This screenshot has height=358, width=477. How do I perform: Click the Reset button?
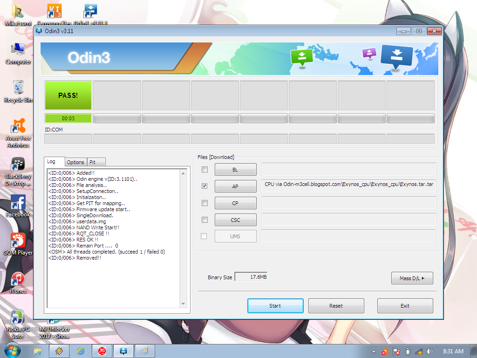336,305
